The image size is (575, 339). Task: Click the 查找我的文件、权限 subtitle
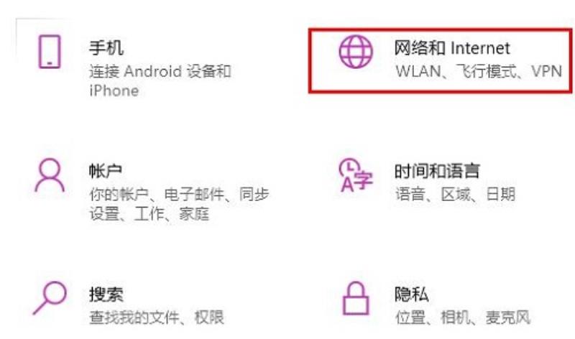[x=157, y=317]
